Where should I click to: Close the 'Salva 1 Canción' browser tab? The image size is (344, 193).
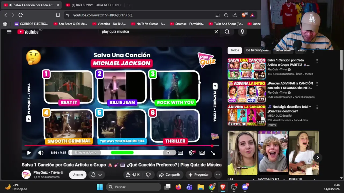(x=58, y=5)
